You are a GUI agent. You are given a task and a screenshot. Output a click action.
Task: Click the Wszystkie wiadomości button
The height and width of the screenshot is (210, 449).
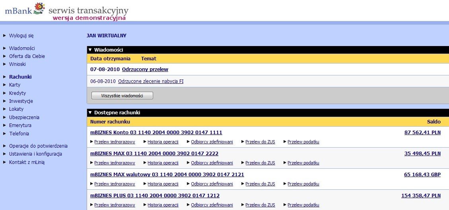point(122,95)
